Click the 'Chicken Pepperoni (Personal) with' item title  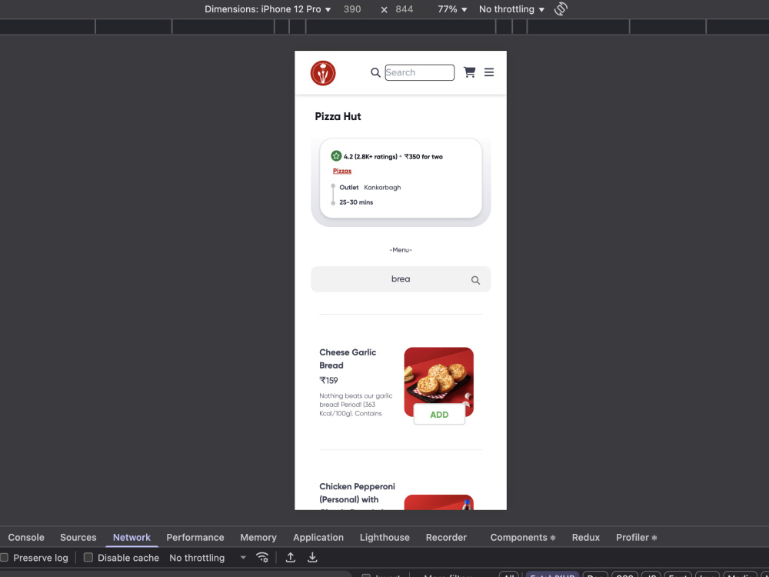357,492
